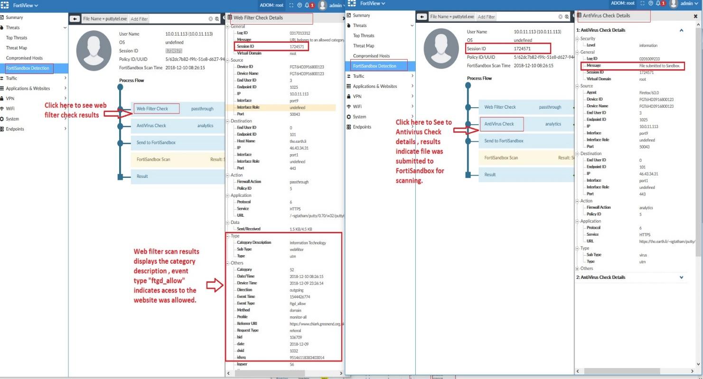Click FortiSandbox Scan step in AntiVirus window
This screenshot has height=379, width=703.
[x=501, y=158]
